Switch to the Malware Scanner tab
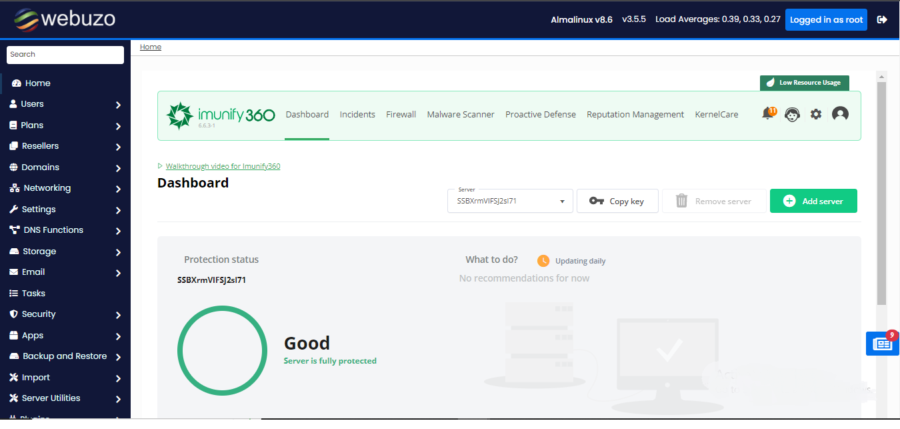The width and height of the screenshot is (900, 429). tap(461, 114)
